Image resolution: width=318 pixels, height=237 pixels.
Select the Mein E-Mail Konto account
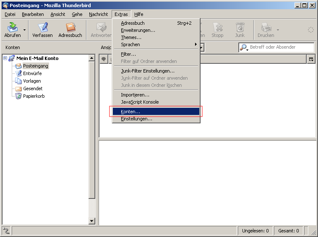click(37, 58)
